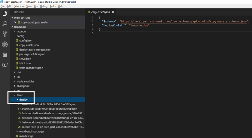Open the Debug view icon
Image resolution: width=252 pixels, height=138 pixels.
[5, 44]
